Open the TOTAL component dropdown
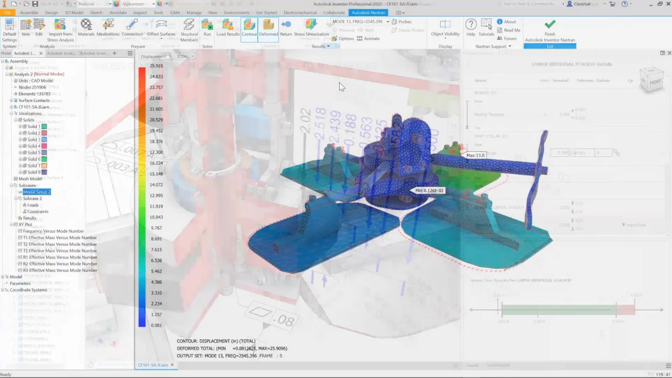Viewport: 672px width, 378px height. click(x=185, y=57)
